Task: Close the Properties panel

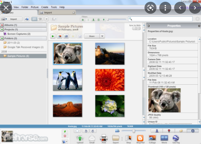Action: point(199,26)
